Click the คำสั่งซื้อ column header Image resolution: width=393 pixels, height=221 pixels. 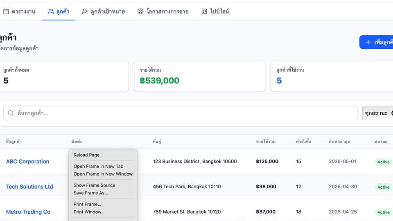[303, 142]
